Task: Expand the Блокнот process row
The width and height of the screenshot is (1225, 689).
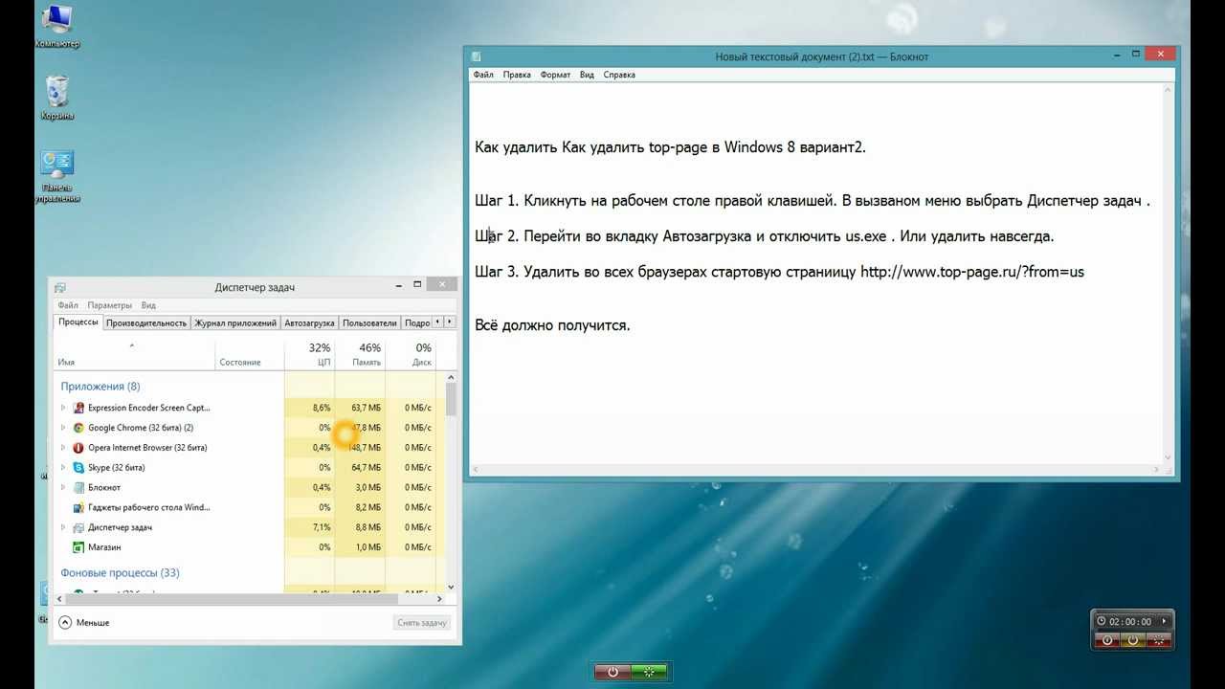Action: (63, 488)
